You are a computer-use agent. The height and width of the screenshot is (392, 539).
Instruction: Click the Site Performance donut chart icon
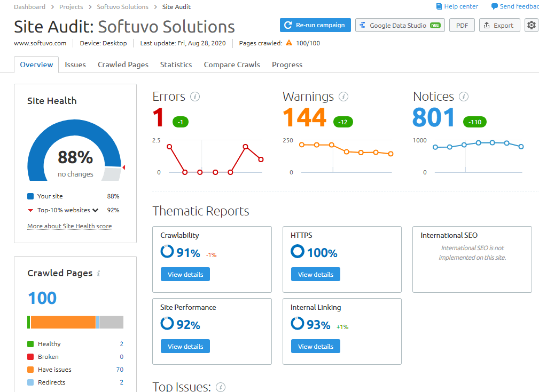[x=167, y=323]
